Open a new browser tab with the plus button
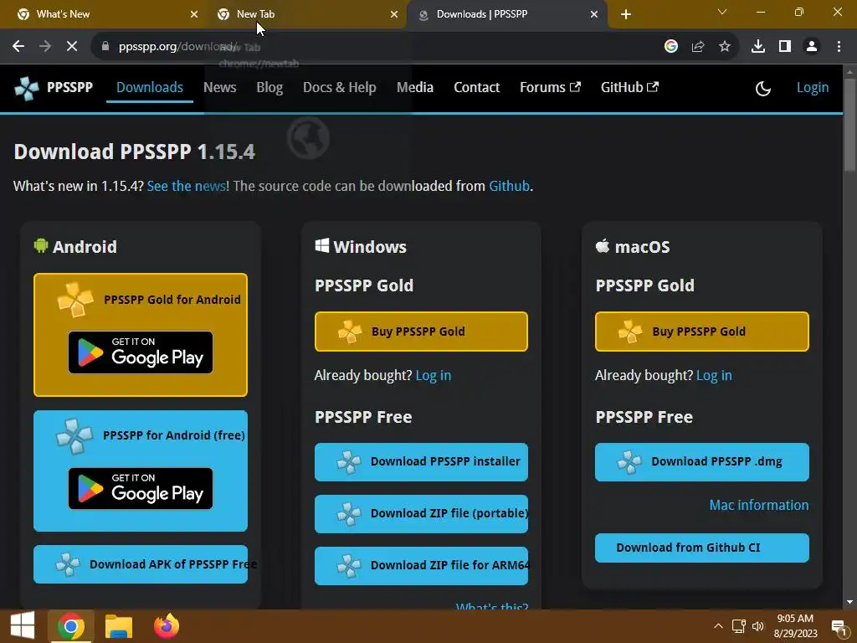The image size is (857, 643). coord(626,15)
